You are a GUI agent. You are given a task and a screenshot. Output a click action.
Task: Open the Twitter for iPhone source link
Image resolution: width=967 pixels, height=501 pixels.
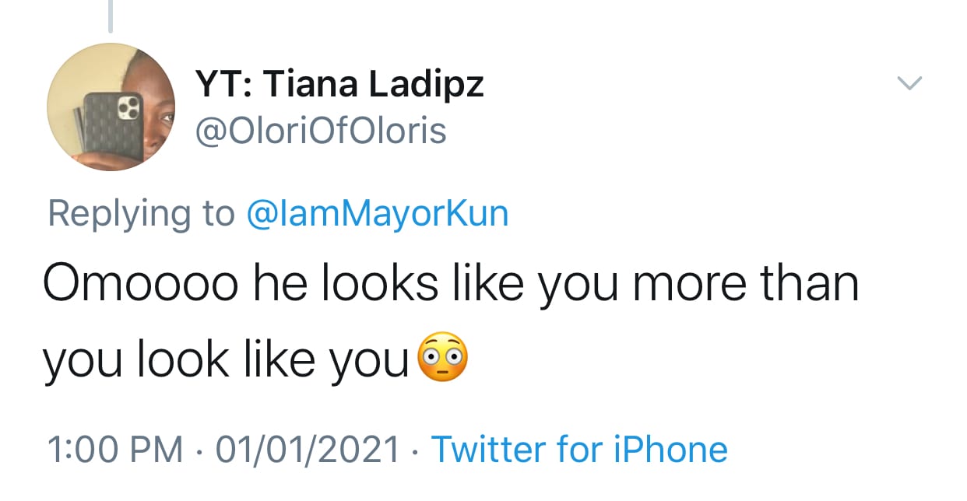(578, 449)
